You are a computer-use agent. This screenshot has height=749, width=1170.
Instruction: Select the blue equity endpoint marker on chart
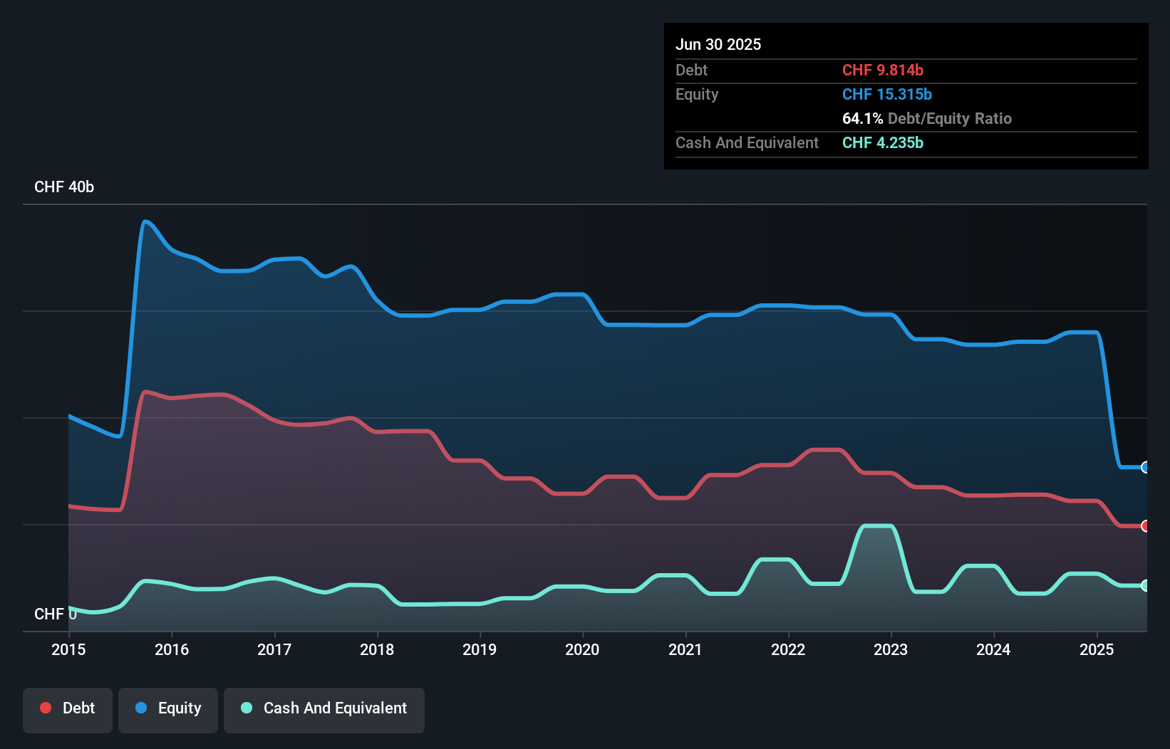[x=1145, y=467]
